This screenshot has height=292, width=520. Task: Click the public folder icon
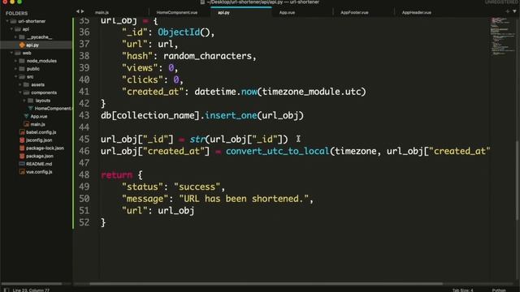[x=22, y=68]
